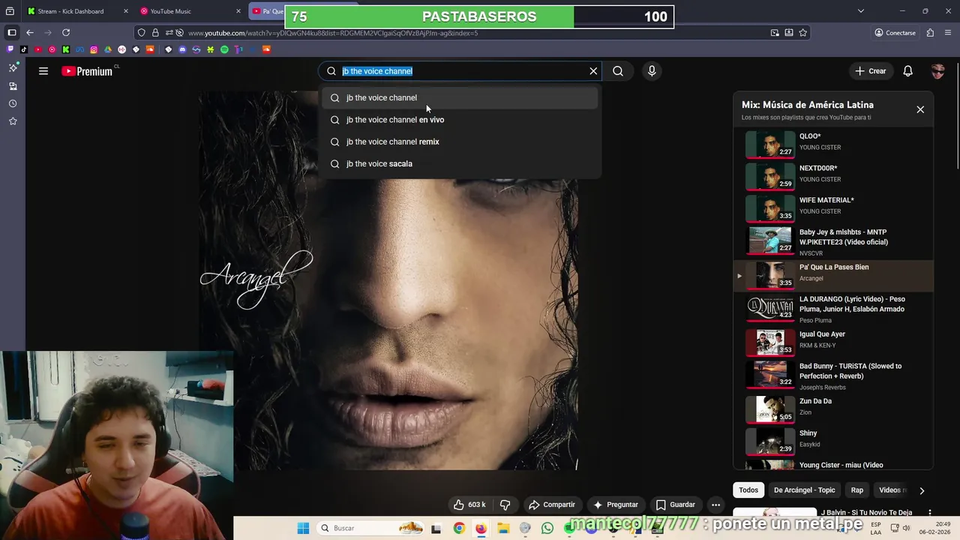Play QLOO* by Young Cister

pos(832,144)
